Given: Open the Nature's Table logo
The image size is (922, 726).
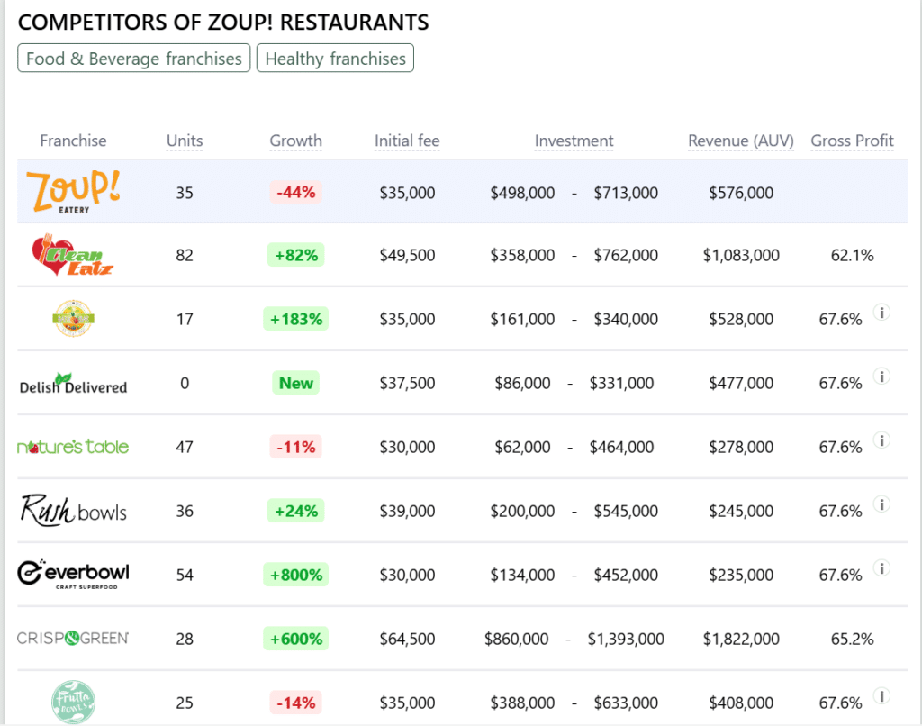Looking at the screenshot, I should pyautogui.click(x=73, y=447).
